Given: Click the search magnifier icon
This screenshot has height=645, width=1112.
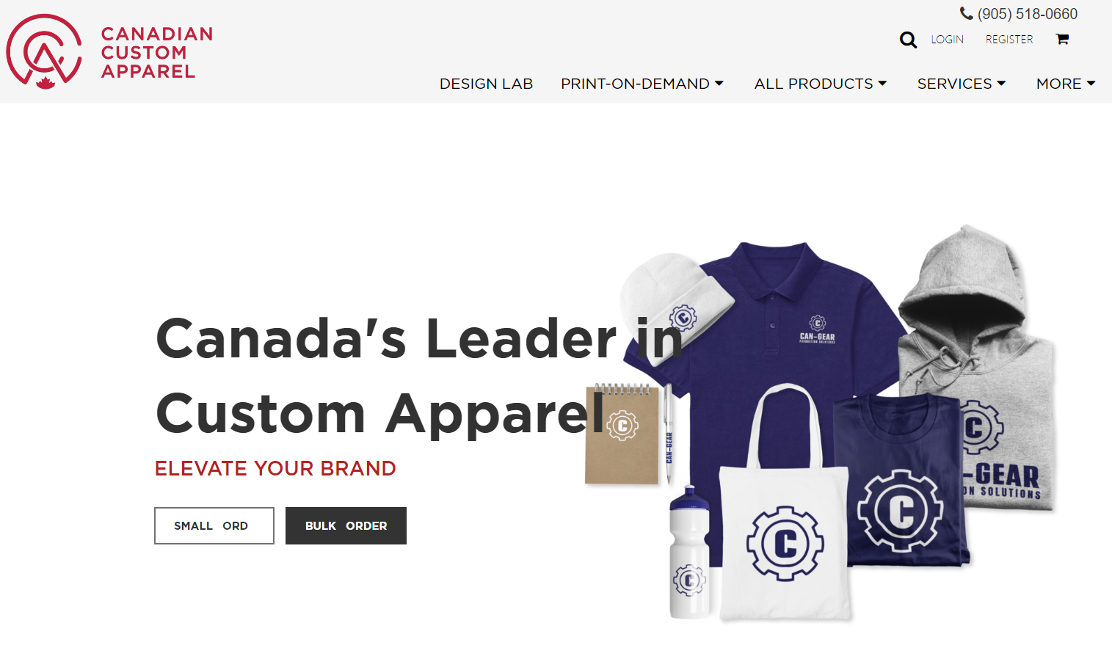Looking at the screenshot, I should pyautogui.click(x=908, y=40).
